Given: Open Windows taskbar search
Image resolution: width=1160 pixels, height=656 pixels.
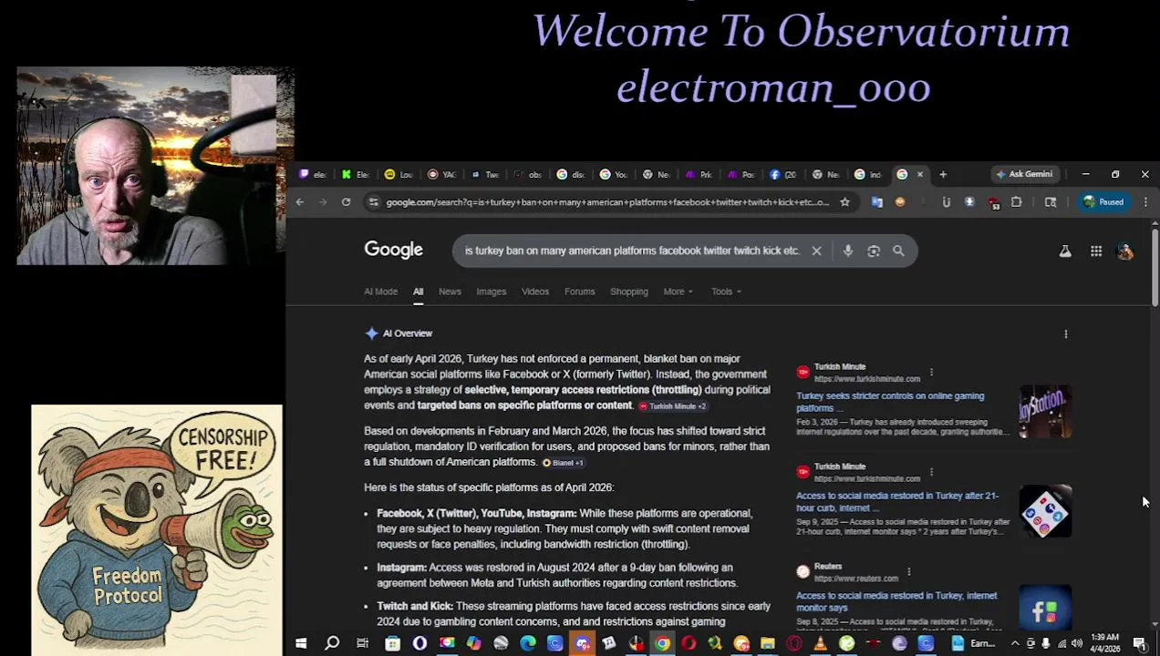Looking at the screenshot, I should [332, 643].
